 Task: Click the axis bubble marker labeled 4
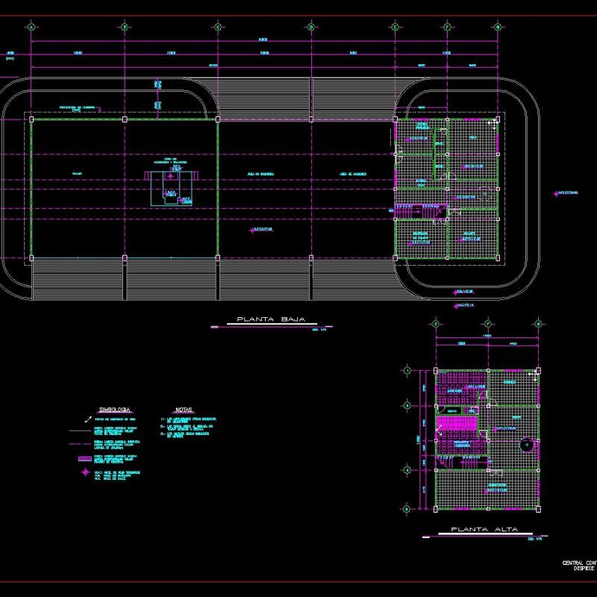[x=407, y=469]
